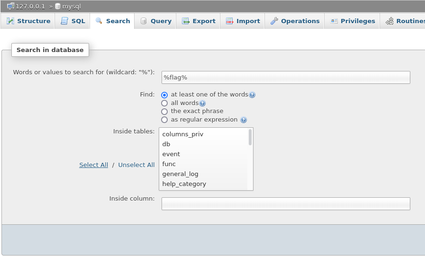
Task: Click the Select All link
Action: tap(93, 165)
